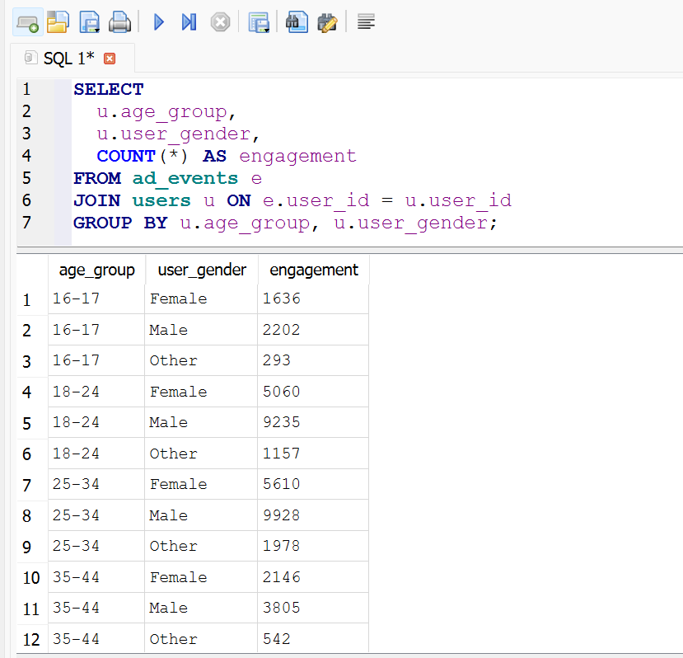Open find with binoculars icon
Screen dimensions: 683x658
[297, 22]
